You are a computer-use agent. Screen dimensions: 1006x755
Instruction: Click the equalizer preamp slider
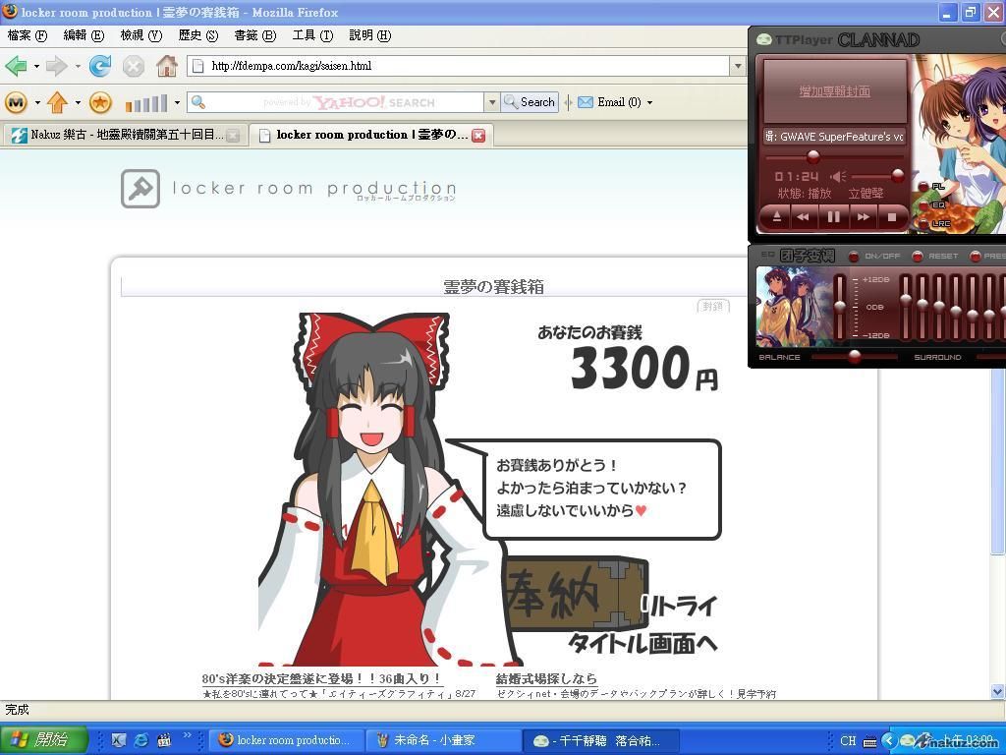point(840,308)
